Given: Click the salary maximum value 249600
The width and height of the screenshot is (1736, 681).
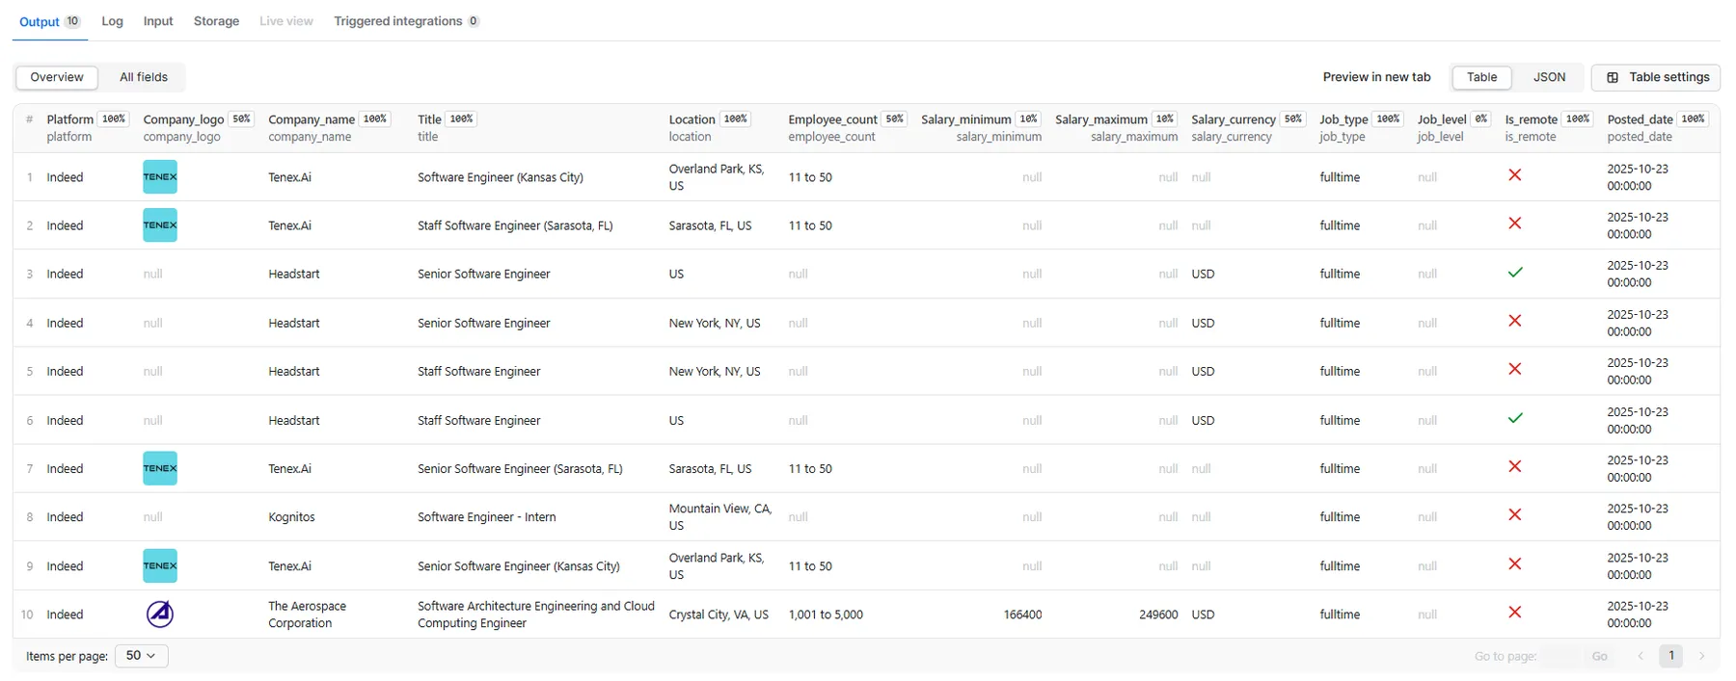Looking at the screenshot, I should [1158, 615].
